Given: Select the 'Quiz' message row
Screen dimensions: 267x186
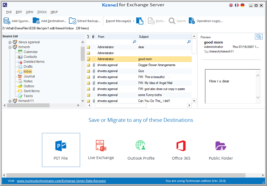Looking at the screenshot, I should click(139, 71).
